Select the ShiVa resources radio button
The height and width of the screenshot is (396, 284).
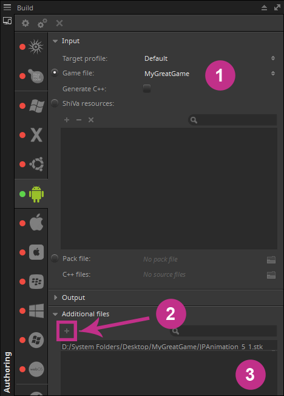pos(55,103)
